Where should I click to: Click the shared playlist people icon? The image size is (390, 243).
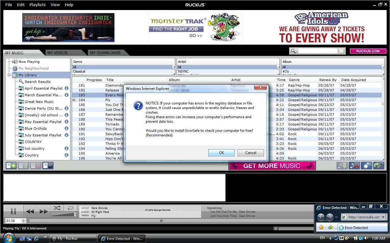pyautogui.click(x=48, y=166)
